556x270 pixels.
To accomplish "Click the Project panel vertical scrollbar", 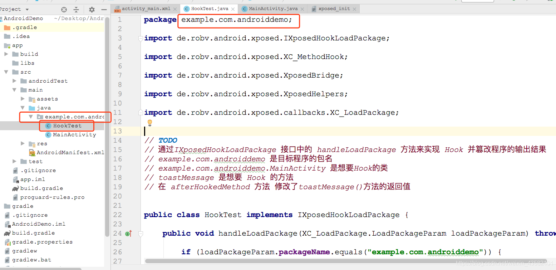I will click(107, 127).
